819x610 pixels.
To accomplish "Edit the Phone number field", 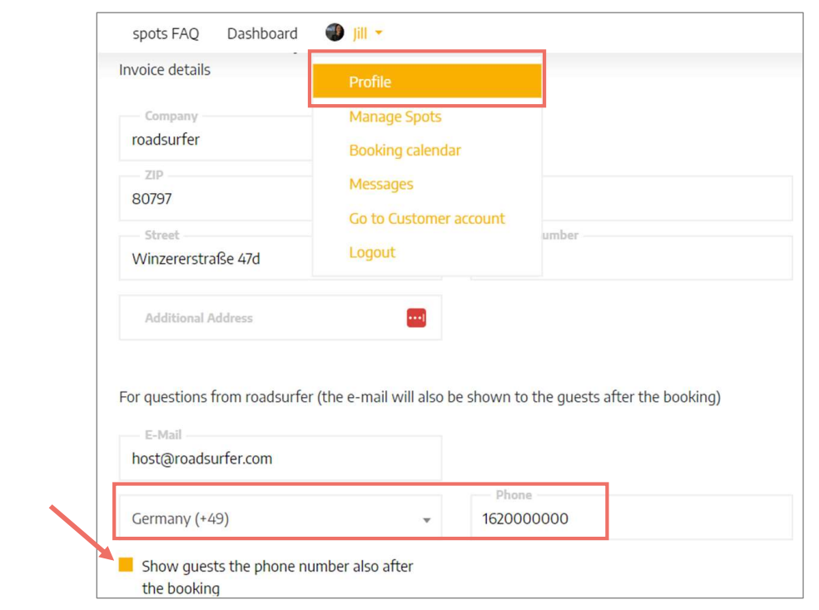I will (632, 518).
